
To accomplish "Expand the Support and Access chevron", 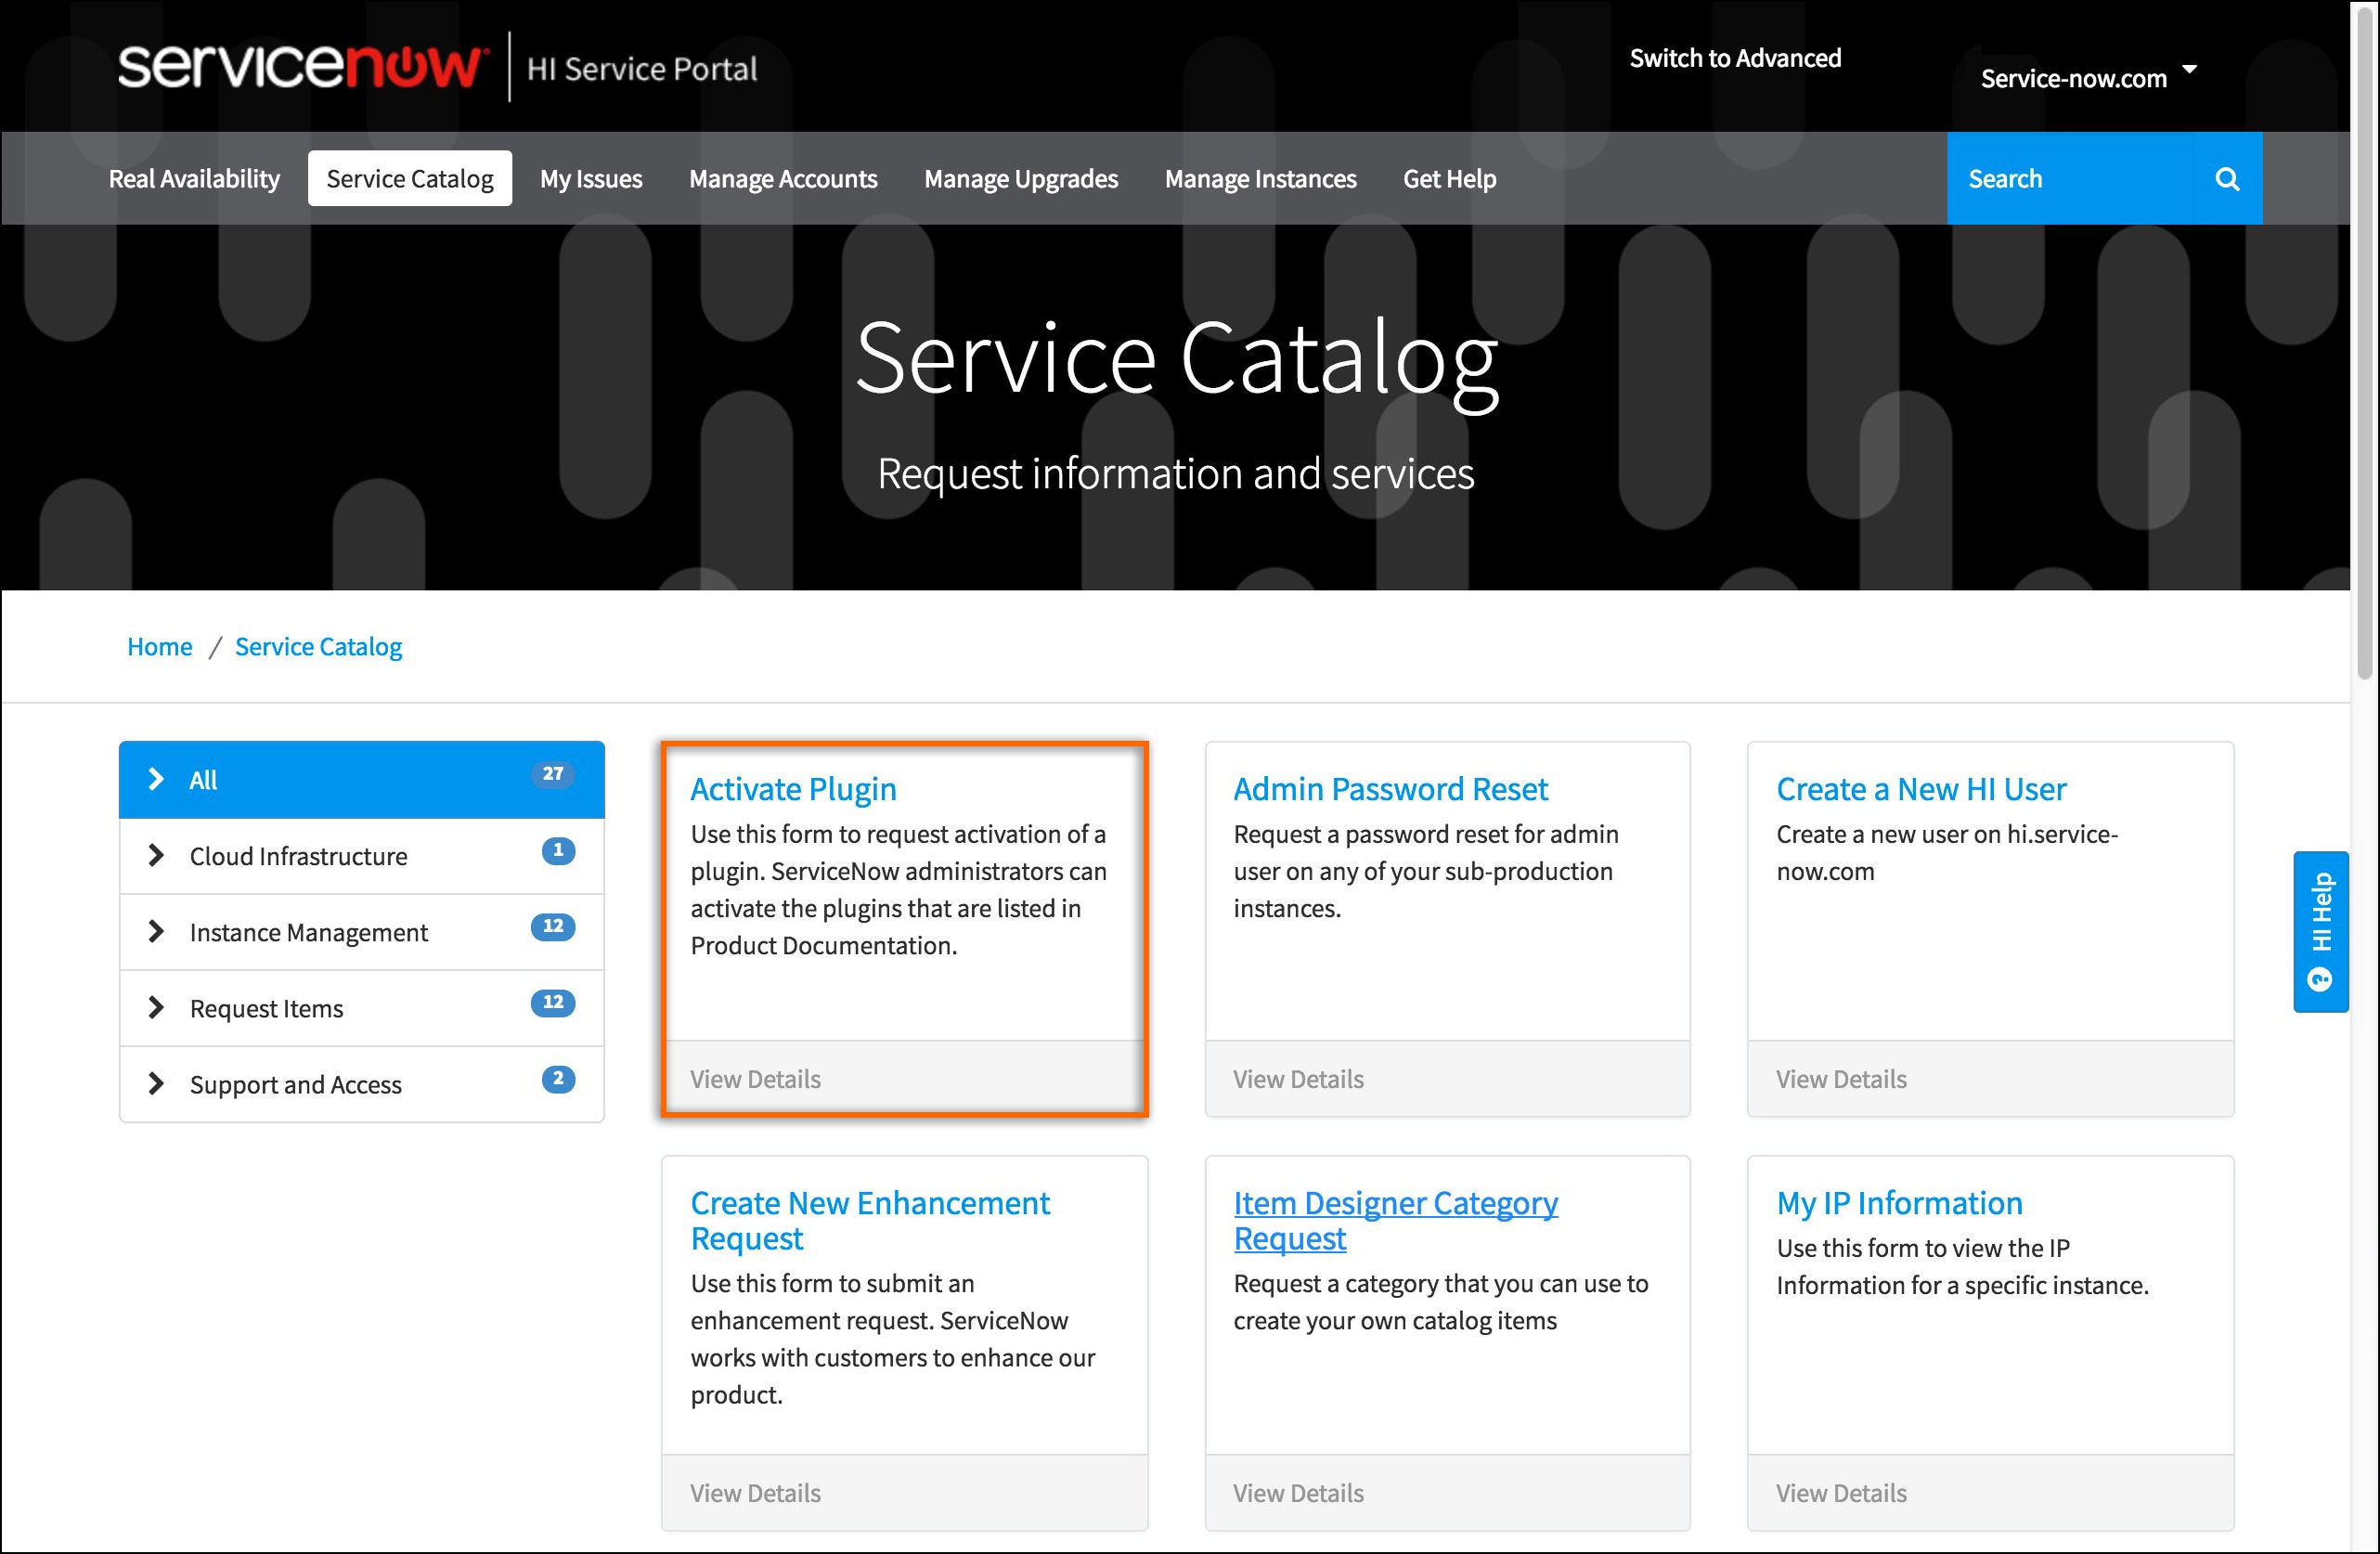I will point(155,1083).
